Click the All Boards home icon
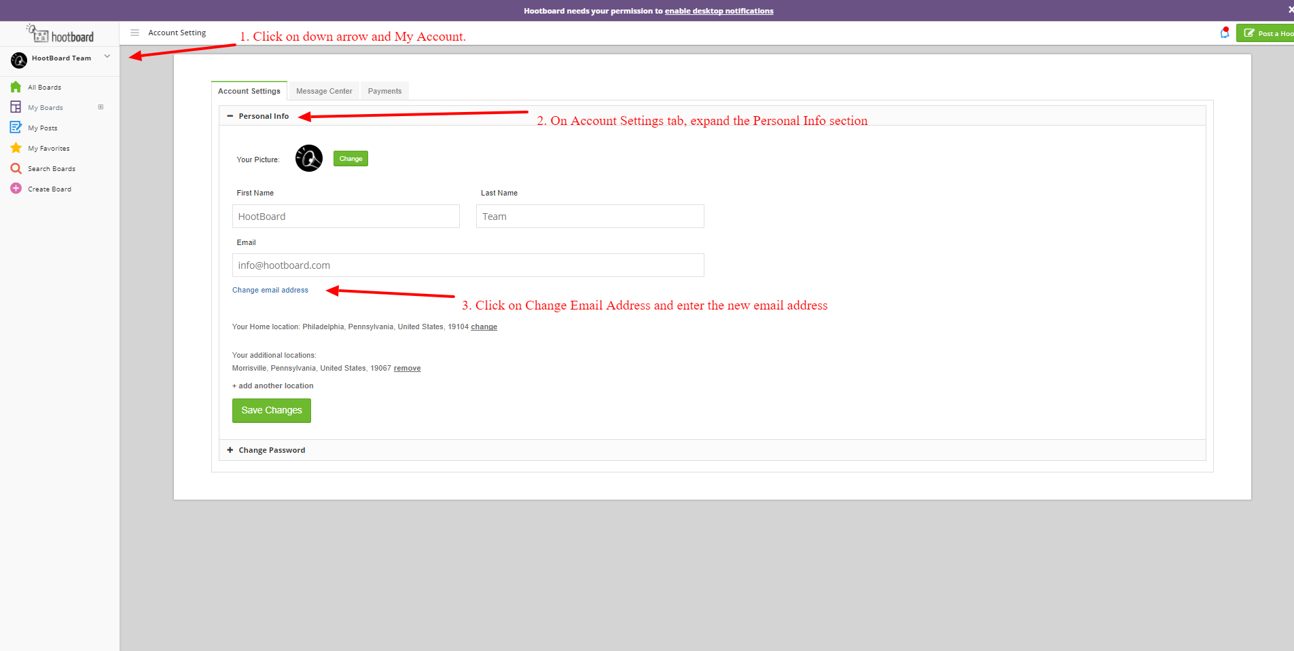The height and width of the screenshot is (651, 1294). click(x=16, y=87)
